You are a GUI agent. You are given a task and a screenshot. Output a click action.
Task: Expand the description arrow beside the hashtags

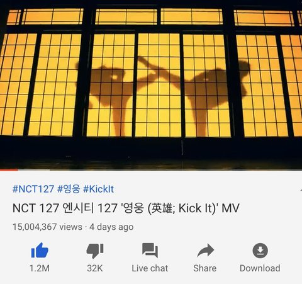coord(300,190)
